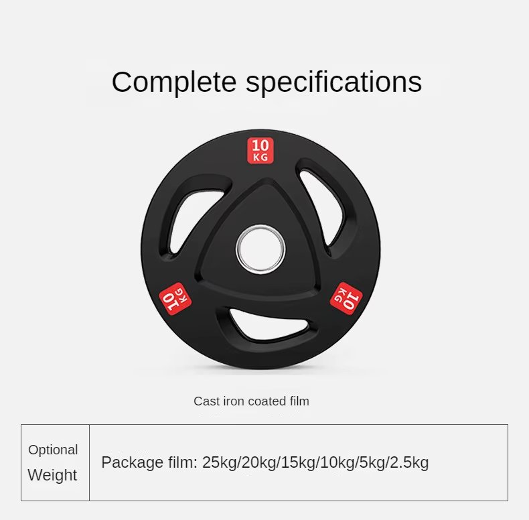The image size is (529, 520).
Task: Click the "Optional" text in the table
Action: [53, 450]
